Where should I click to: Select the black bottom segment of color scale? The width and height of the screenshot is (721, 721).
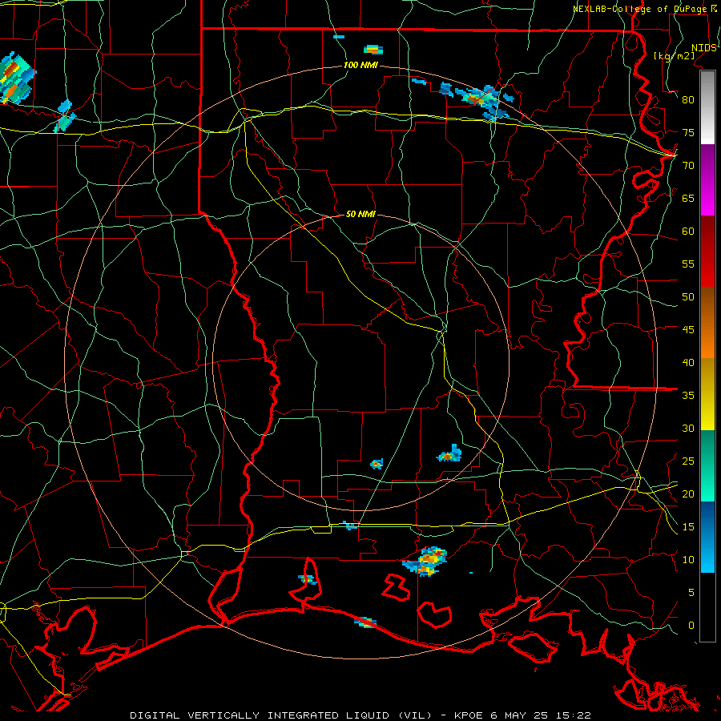tap(707, 607)
